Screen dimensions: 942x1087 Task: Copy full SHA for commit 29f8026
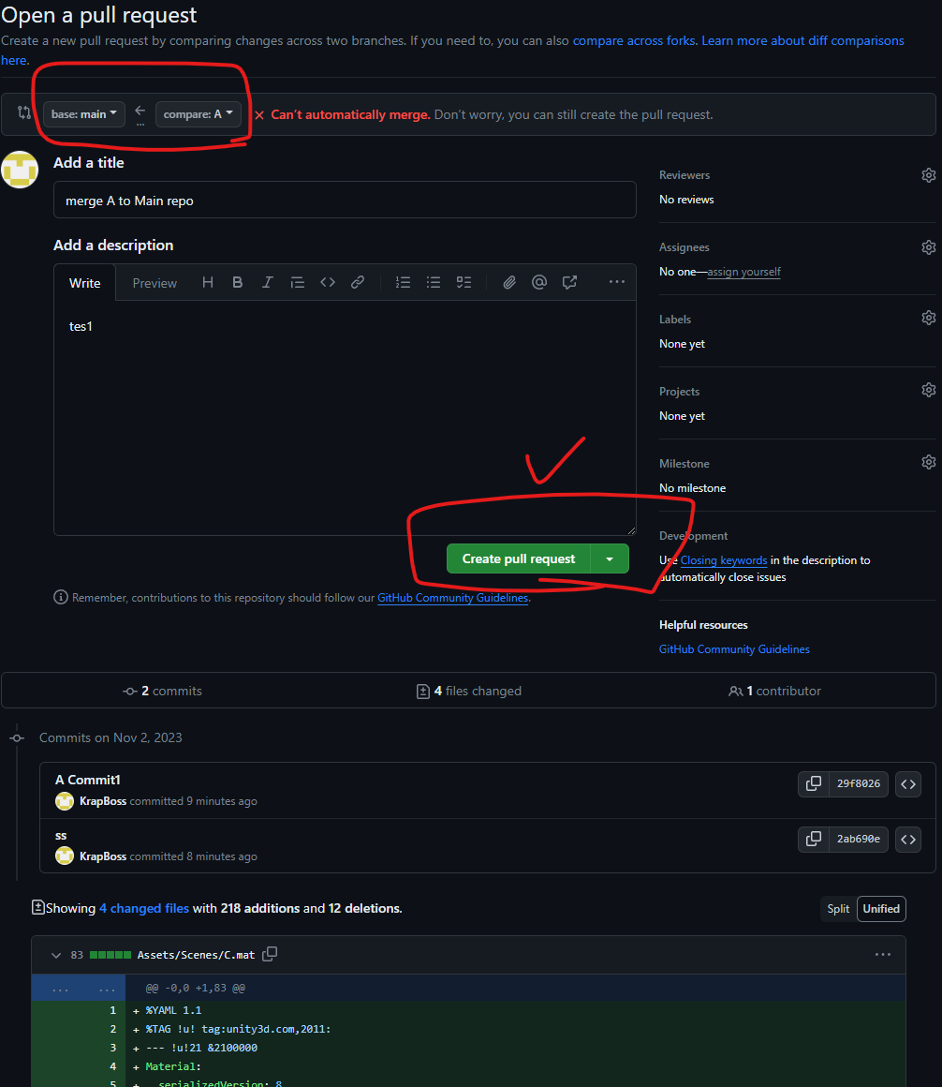(814, 784)
